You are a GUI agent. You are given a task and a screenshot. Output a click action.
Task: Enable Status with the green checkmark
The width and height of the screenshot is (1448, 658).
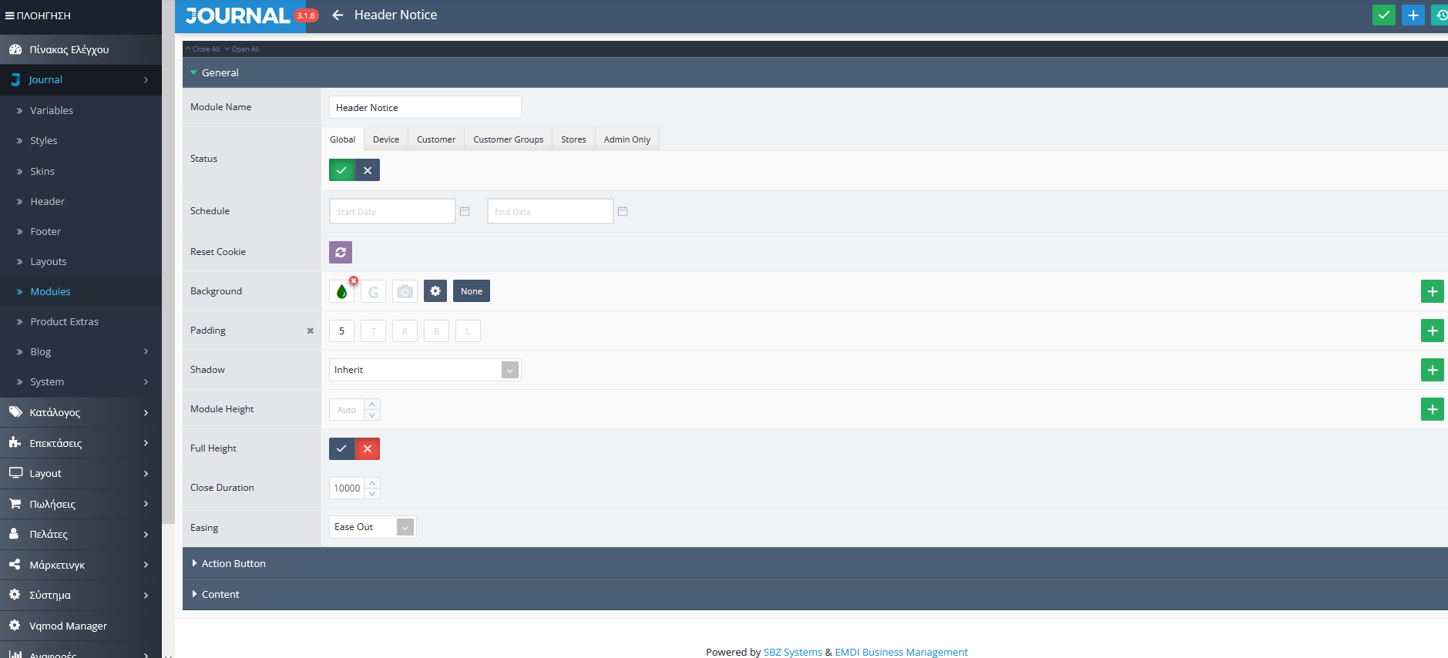coord(341,170)
